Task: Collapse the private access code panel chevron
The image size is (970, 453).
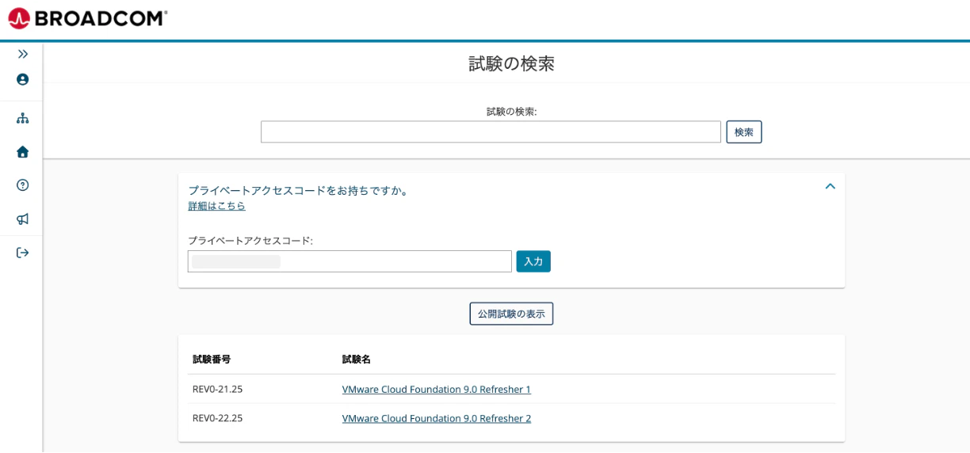Action: 830,186
